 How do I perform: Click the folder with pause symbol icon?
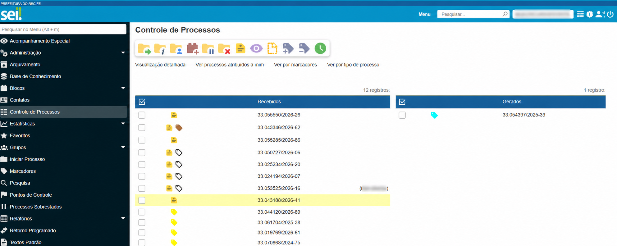coord(208,49)
